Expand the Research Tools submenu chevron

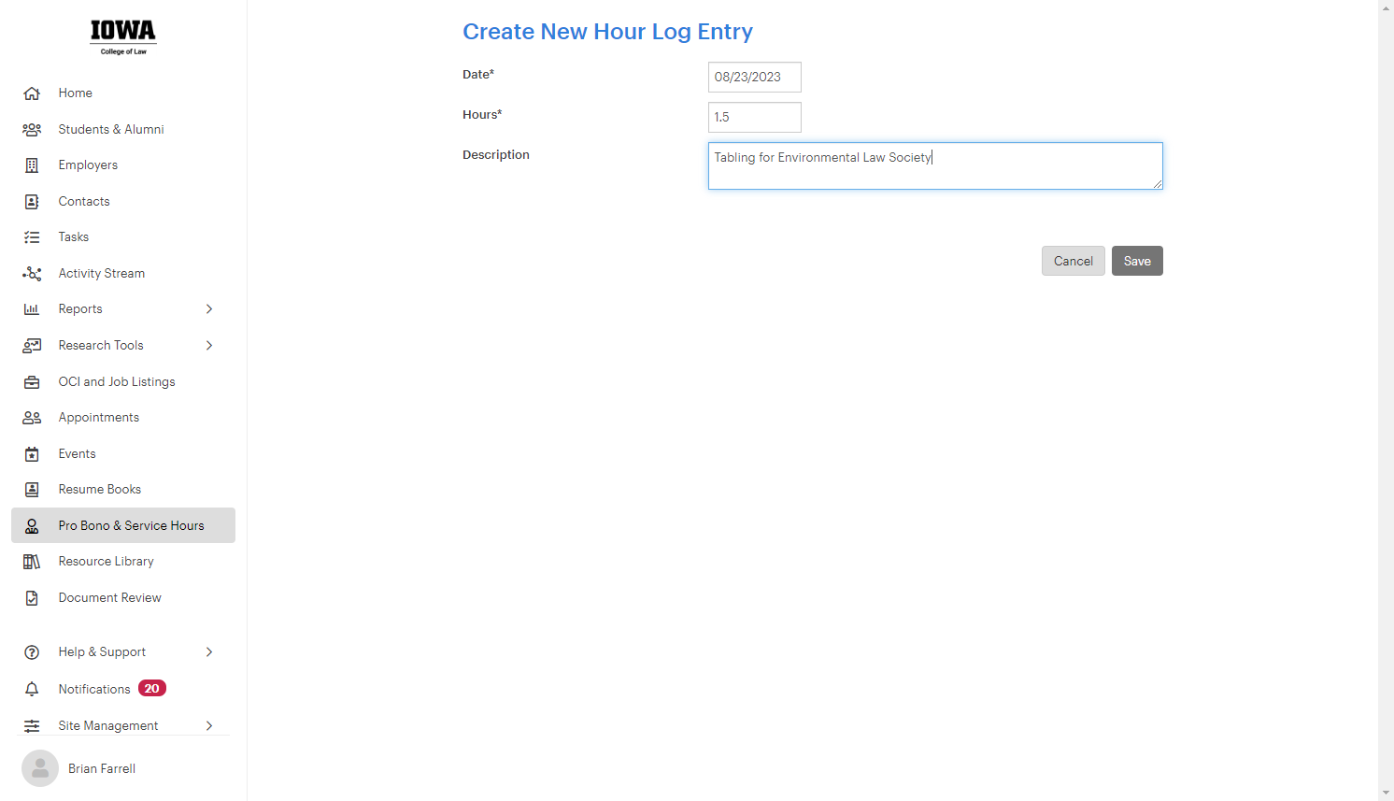point(209,346)
